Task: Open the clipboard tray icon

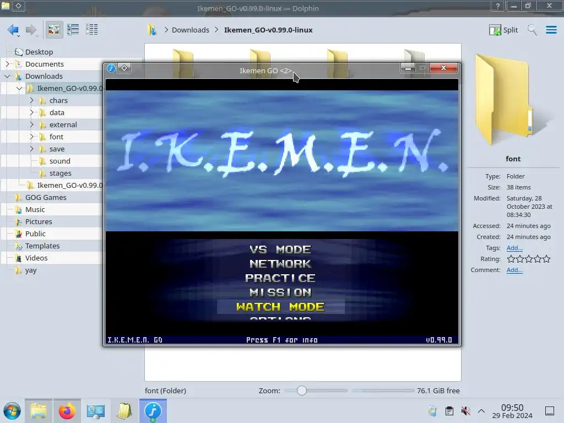Action: point(449,411)
